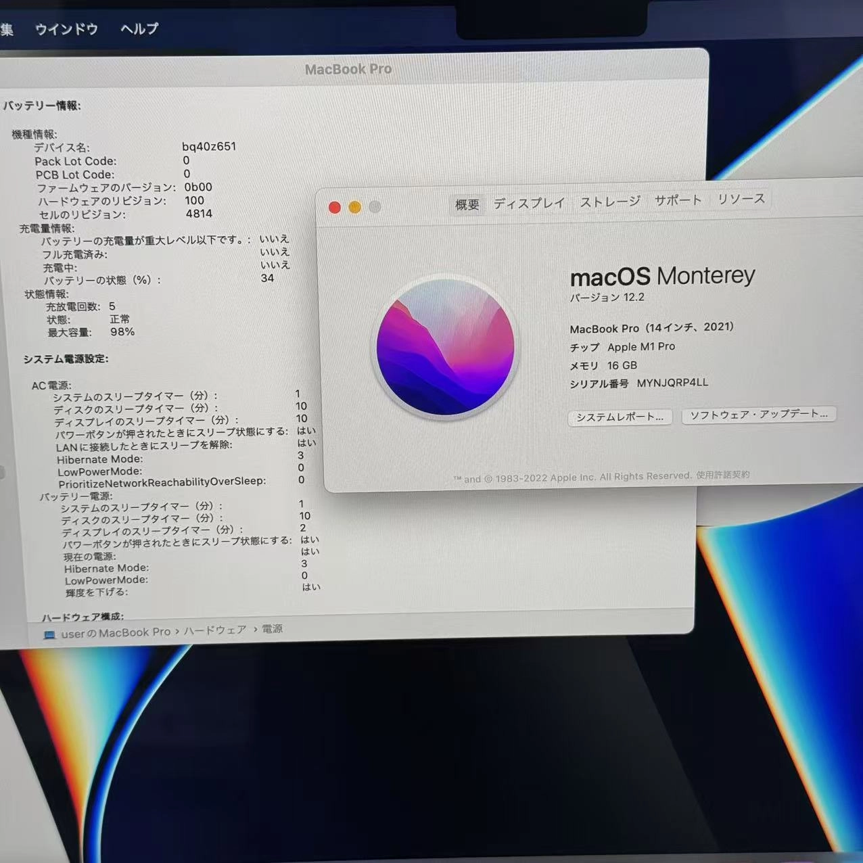Select the サポート tab
The height and width of the screenshot is (863, 863).
tap(677, 199)
